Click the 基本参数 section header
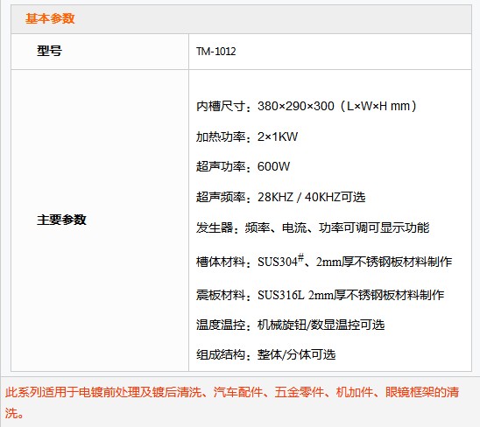Image resolution: width=480 pixels, height=427 pixels. 50,18
